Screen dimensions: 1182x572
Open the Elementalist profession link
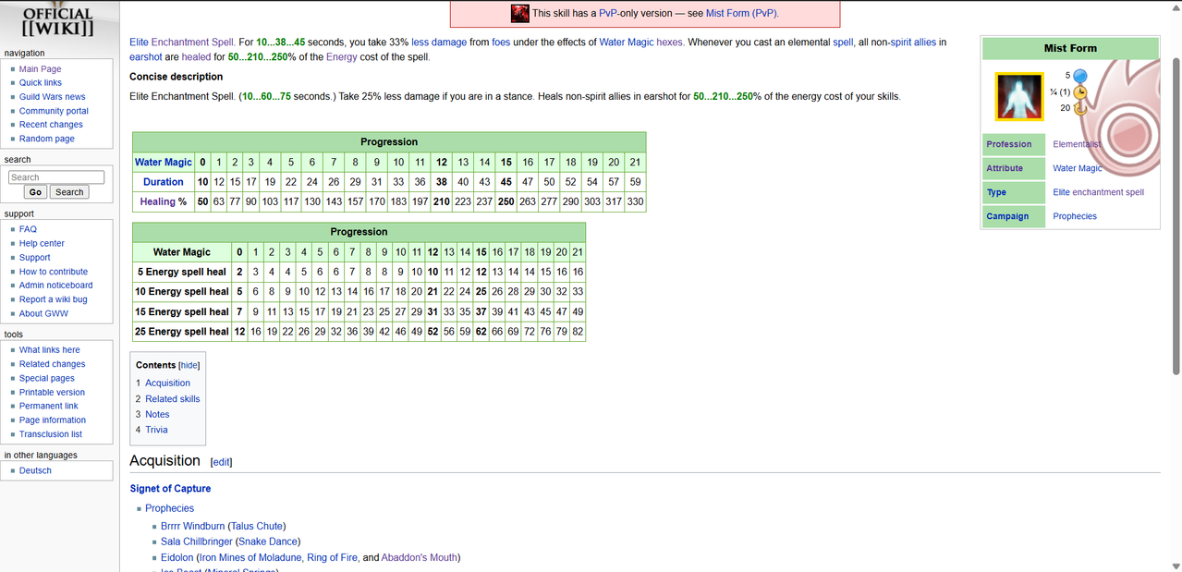tap(1077, 144)
